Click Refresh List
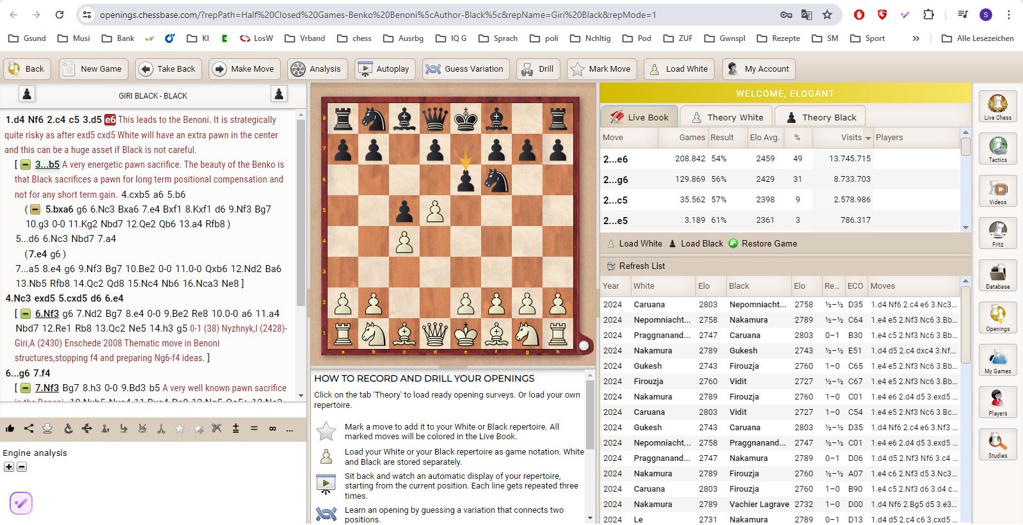This screenshot has height=525, width=1023. 635,266
